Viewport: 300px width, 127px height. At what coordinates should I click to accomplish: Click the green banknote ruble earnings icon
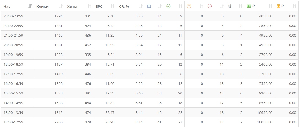tap(251, 6)
